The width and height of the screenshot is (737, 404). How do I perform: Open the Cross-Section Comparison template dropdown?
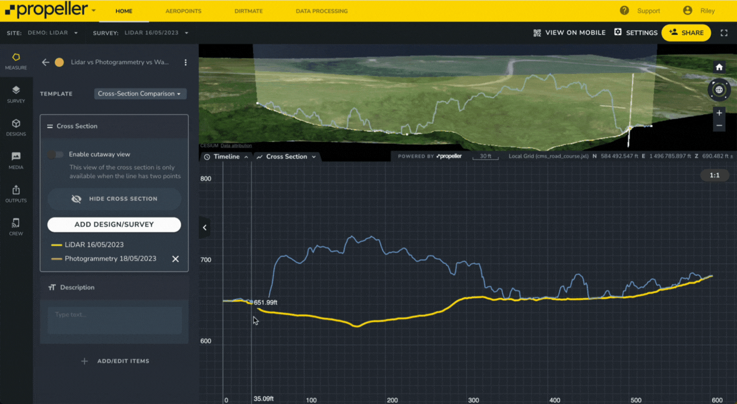140,94
